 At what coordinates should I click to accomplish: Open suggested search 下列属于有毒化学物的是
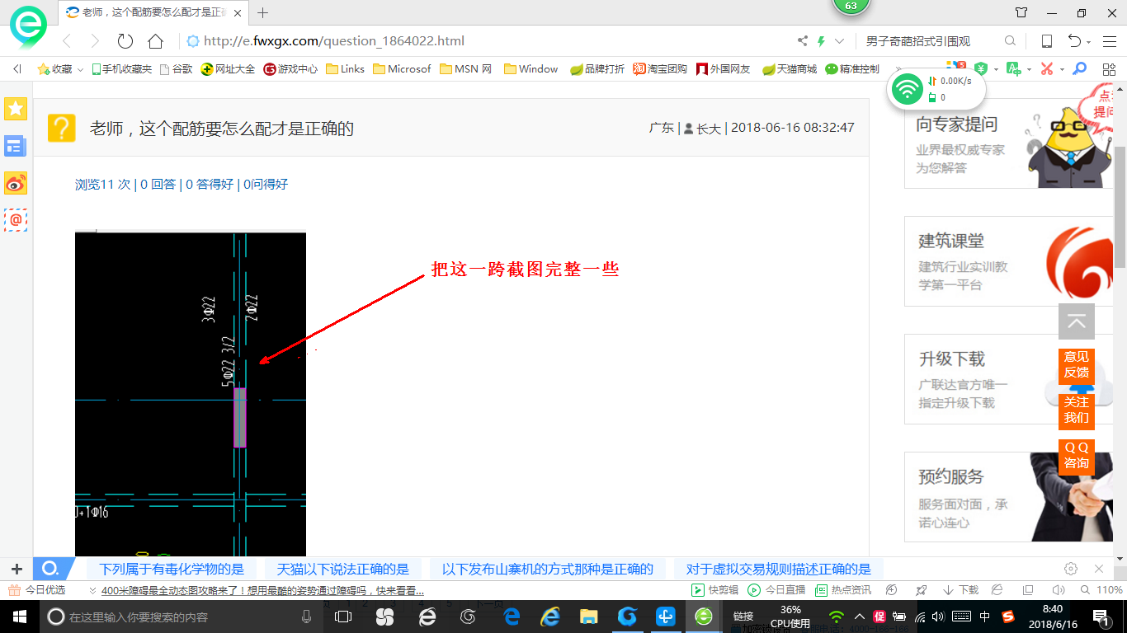click(172, 569)
